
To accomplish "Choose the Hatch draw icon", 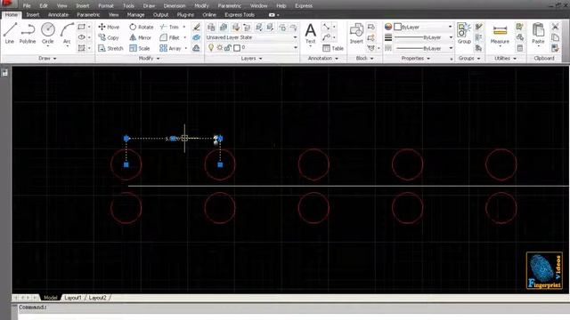I will [81, 48].
